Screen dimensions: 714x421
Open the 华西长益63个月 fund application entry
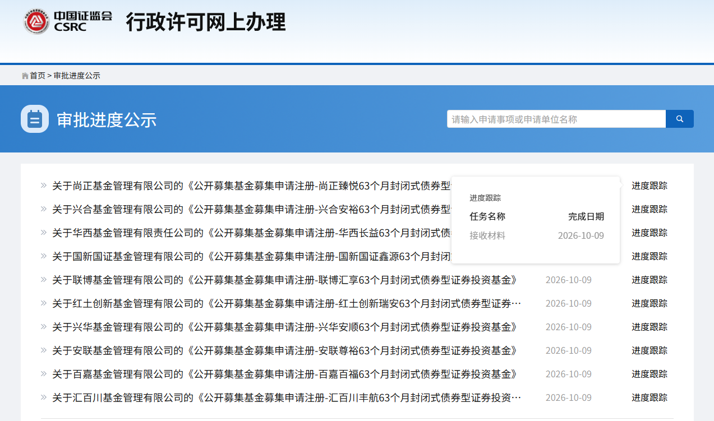[x=251, y=233]
